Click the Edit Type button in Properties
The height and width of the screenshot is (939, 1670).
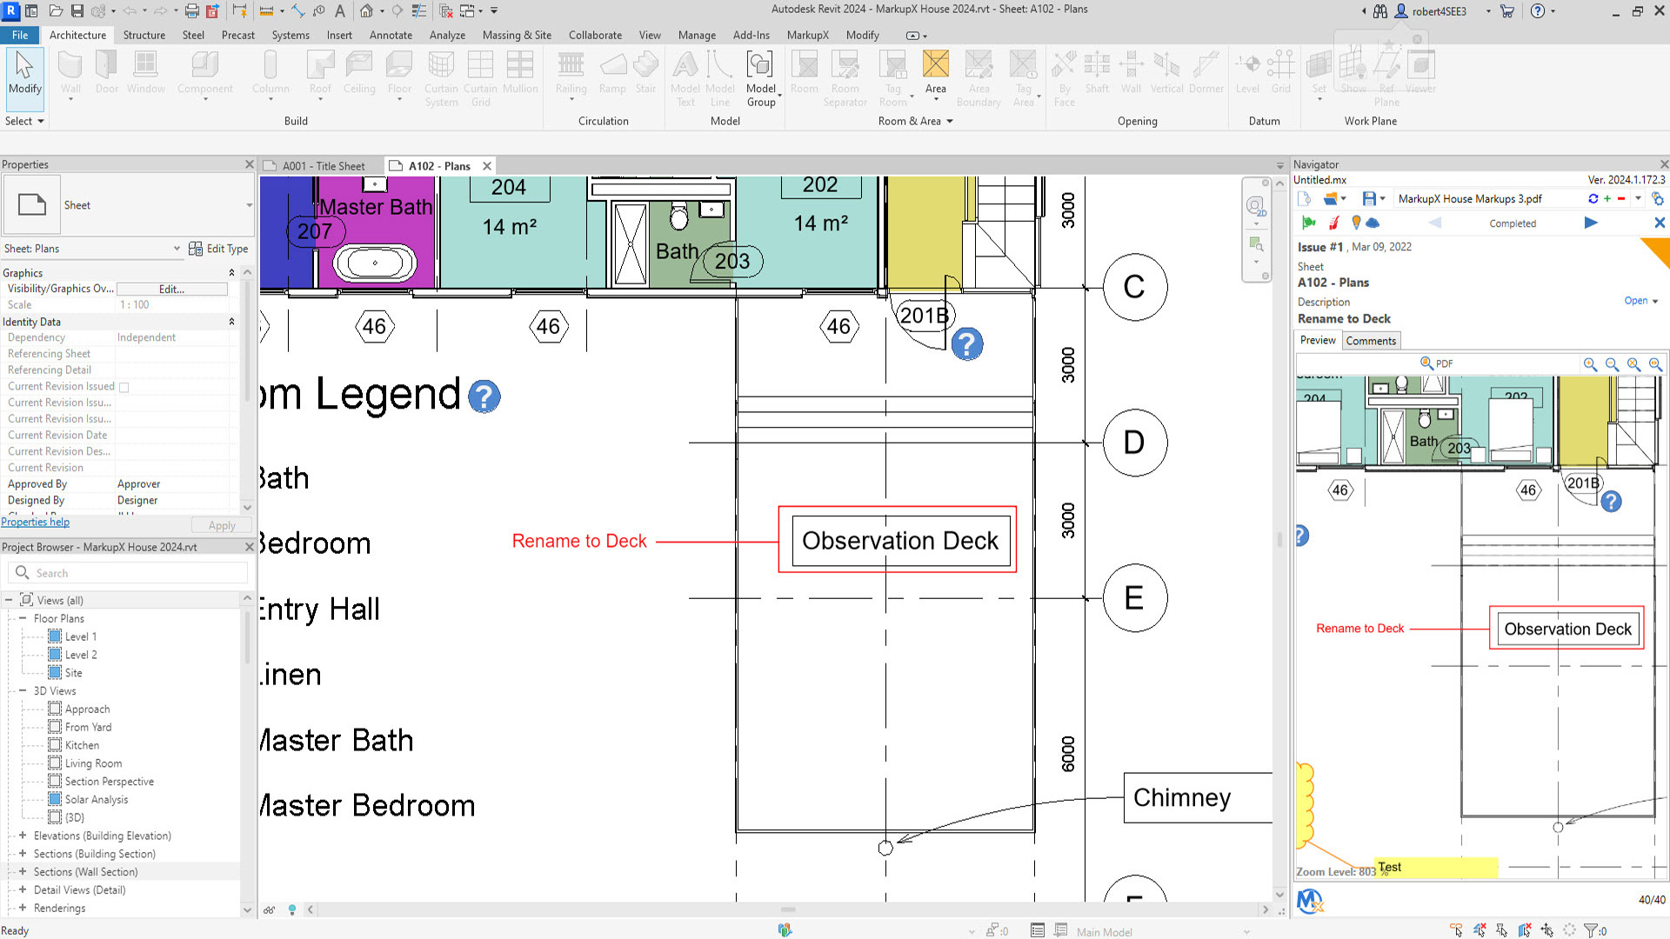coord(218,248)
